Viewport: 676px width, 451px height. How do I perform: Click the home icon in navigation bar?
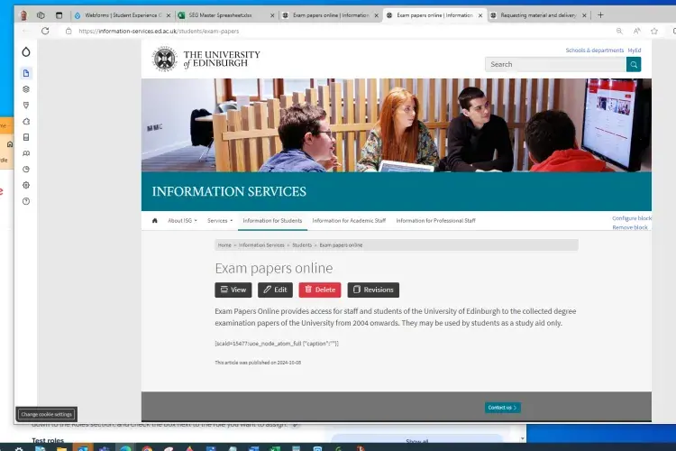click(155, 220)
